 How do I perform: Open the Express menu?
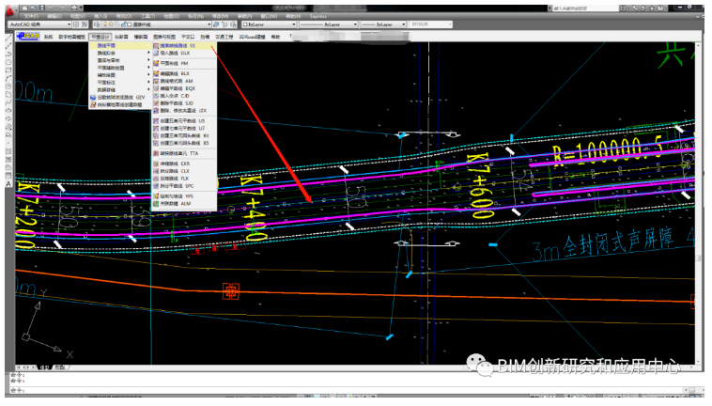pos(317,16)
